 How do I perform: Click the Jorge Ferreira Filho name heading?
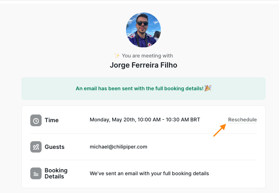point(143,65)
